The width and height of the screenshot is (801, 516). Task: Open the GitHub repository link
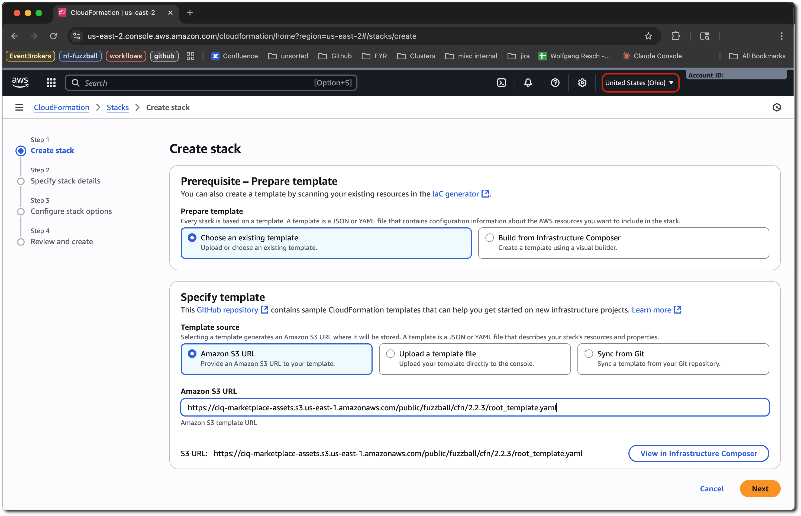click(232, 310)
